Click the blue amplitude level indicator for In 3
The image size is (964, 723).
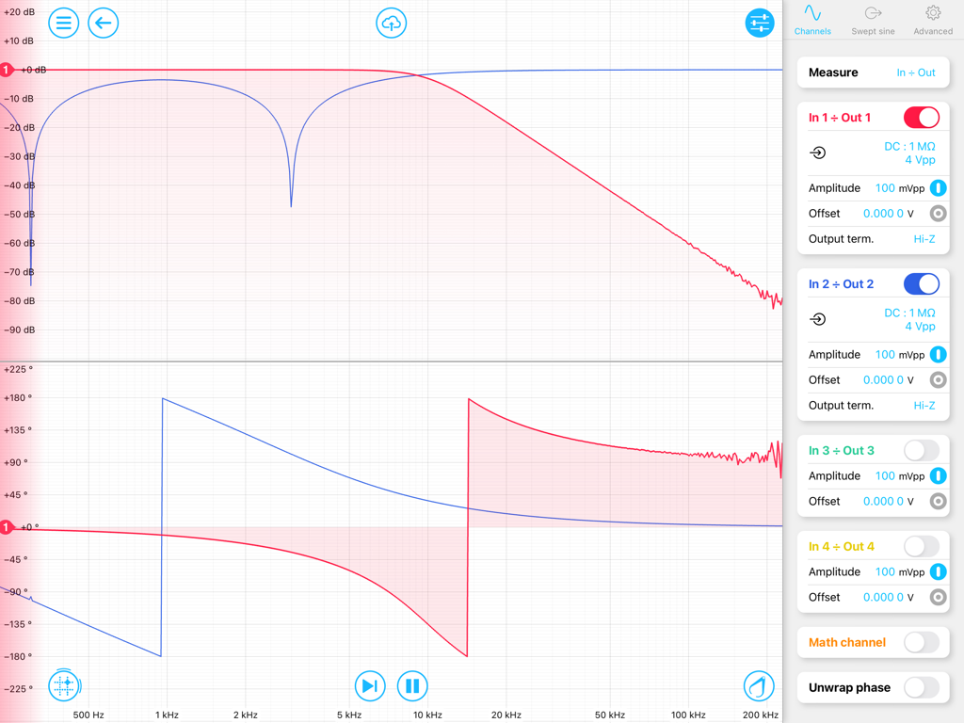[x=938, y=475]
